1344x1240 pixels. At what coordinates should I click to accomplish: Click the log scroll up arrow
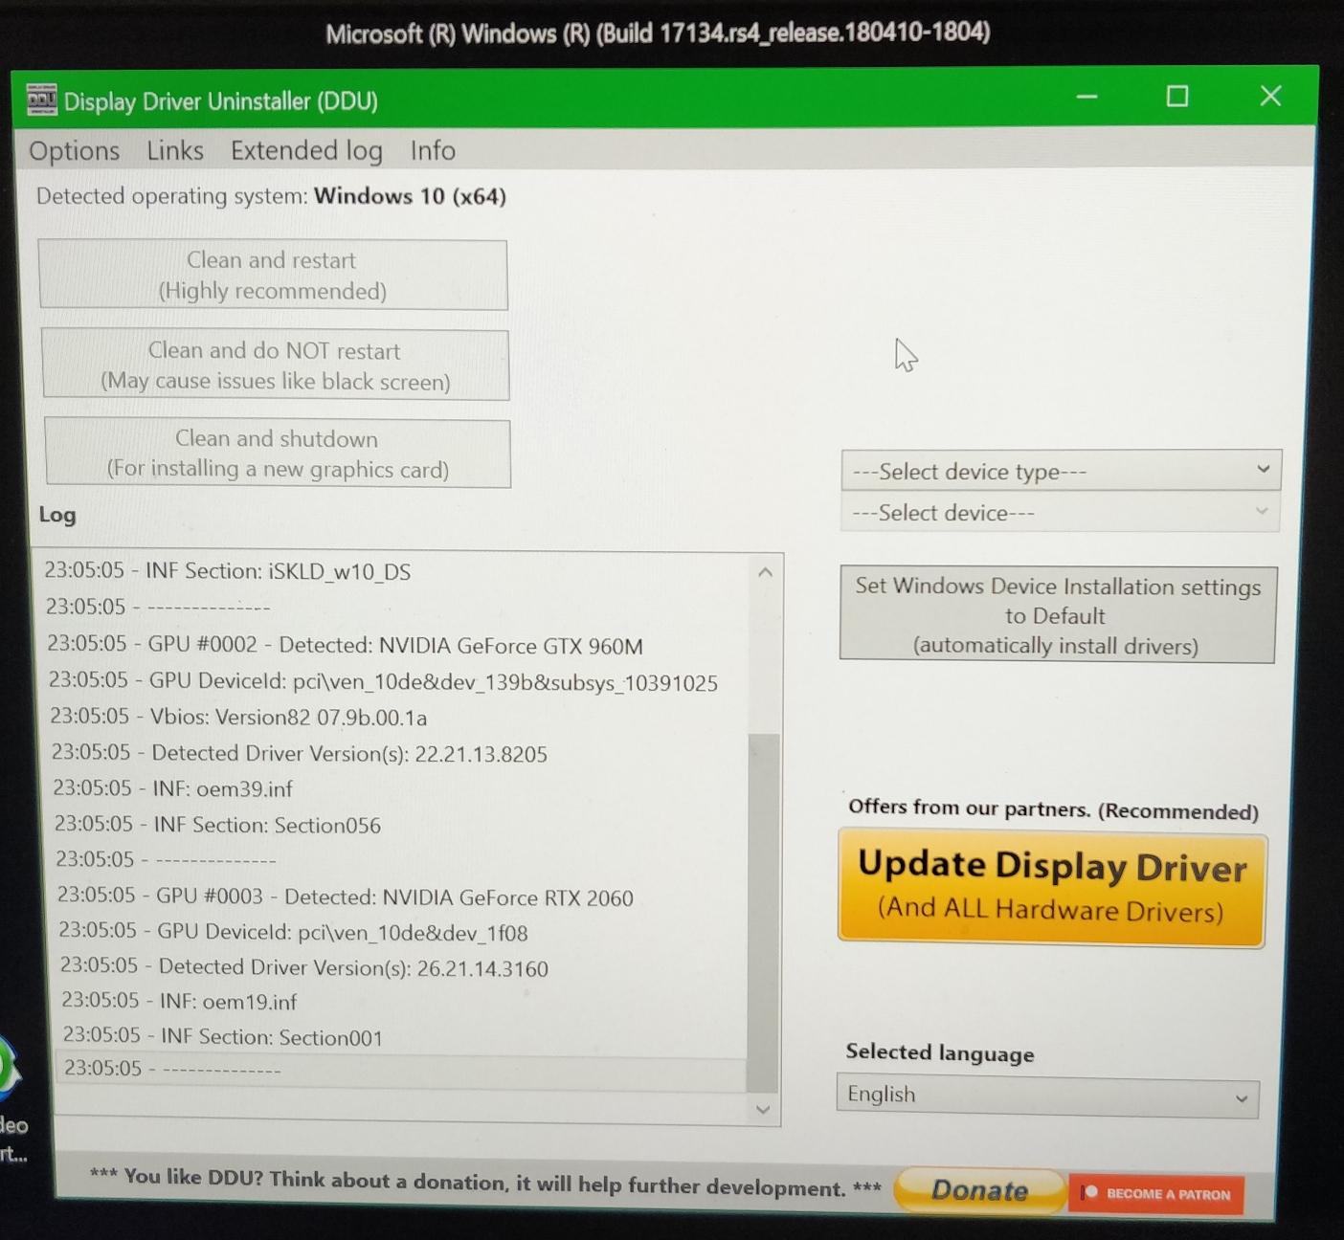point(765,572)
